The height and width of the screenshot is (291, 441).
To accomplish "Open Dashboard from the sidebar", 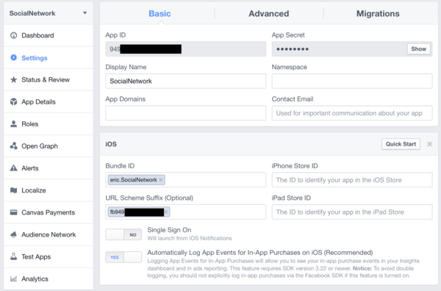I will 49,35.
